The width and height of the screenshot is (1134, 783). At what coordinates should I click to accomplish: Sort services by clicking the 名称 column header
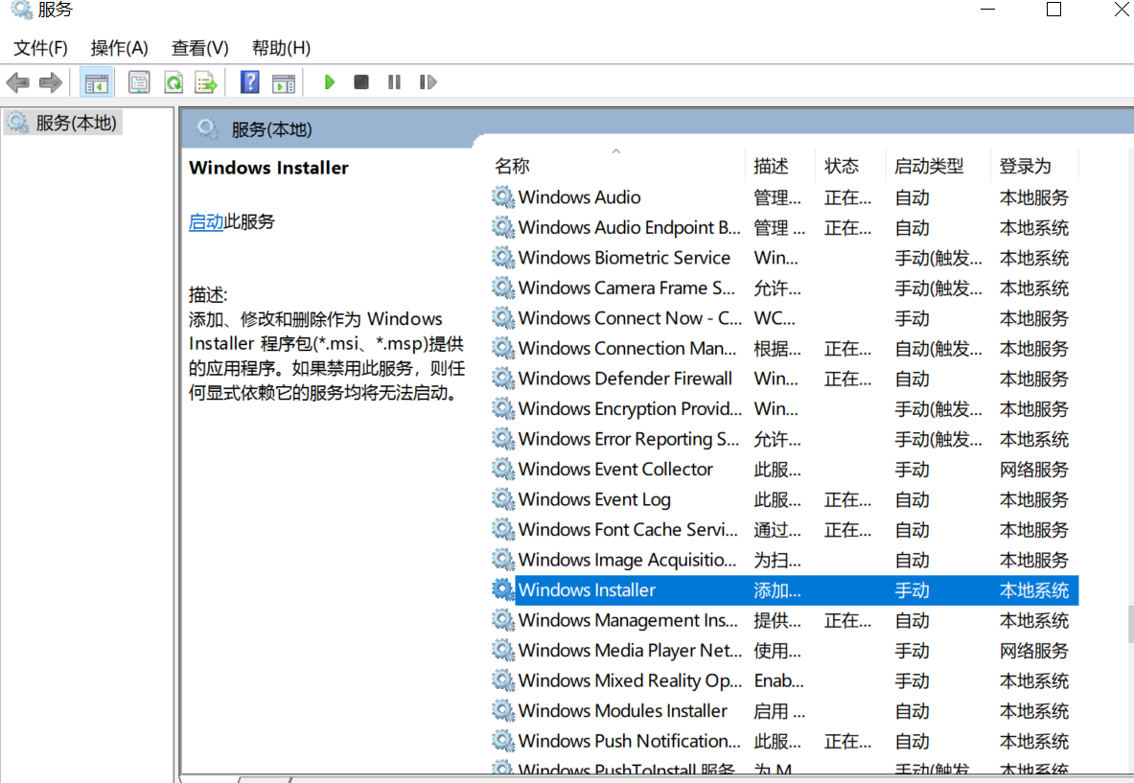512,165
